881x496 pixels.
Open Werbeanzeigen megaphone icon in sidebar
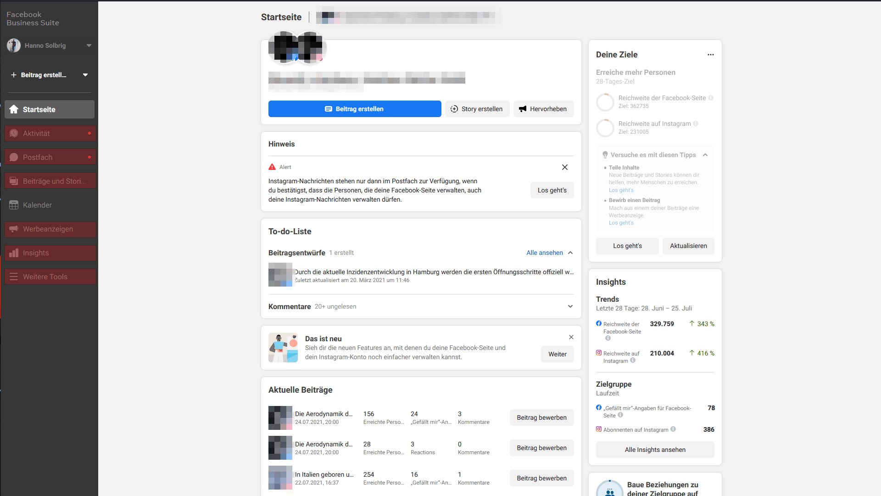click(x=14, y=229)
